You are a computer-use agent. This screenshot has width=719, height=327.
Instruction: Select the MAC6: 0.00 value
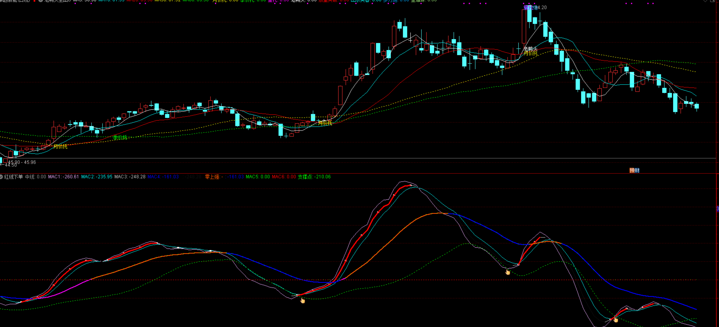284,176
